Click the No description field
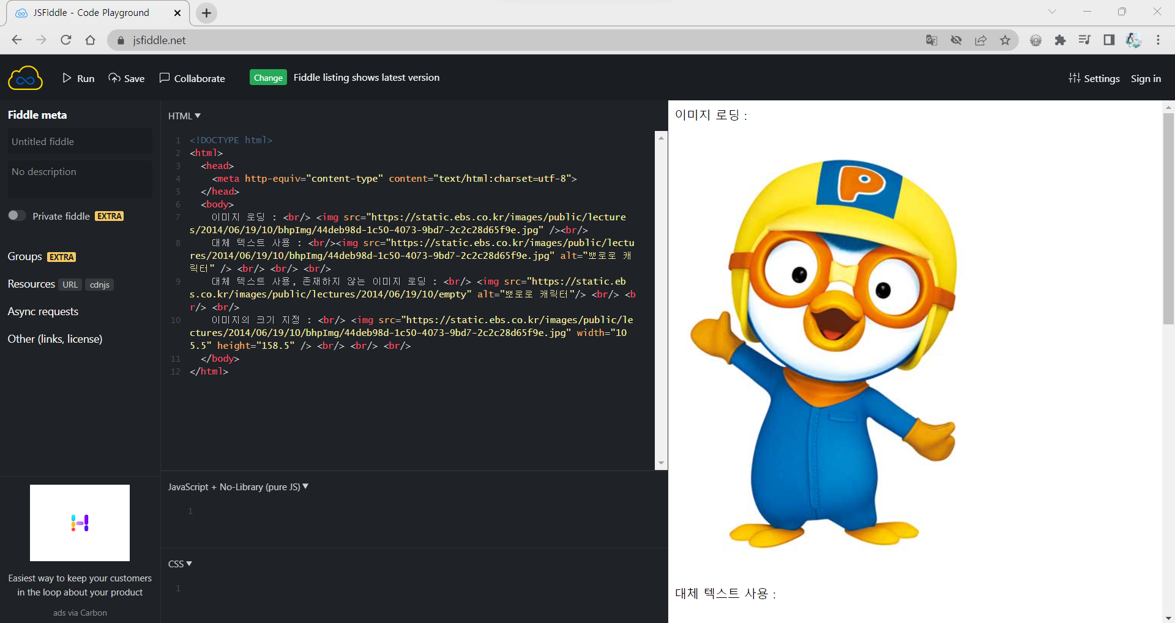The width and height of the screenshot is (1175, 623). pos(80,179)
